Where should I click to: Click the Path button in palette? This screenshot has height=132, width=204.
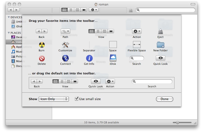(66, 31)
